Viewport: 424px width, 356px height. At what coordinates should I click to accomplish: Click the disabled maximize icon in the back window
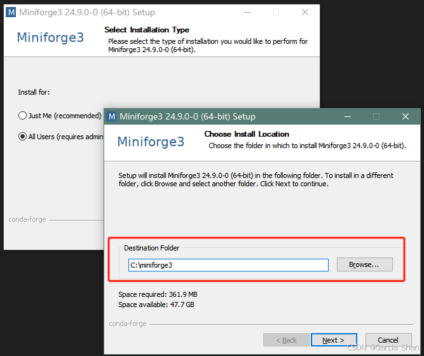pos(276,12)
